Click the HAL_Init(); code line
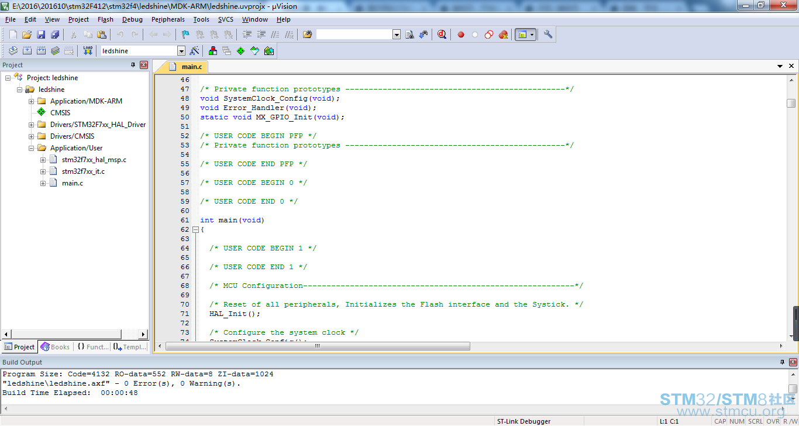The width and height of the screenshot is (799, 426). tap(235, 314)
